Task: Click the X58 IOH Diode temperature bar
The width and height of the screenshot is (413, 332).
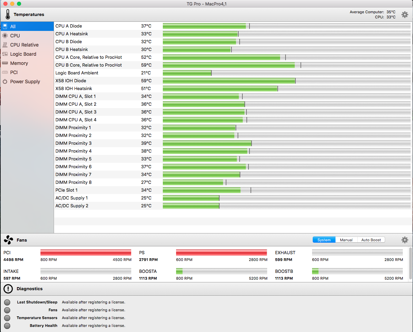Action: [287, 81]
